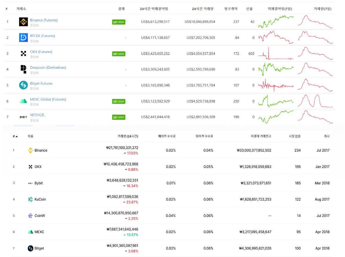Image resolution: width=345 pixels, height=257 pixels.
Task: Click the Binance logo in lower table
Action: (x=30, y=150)
